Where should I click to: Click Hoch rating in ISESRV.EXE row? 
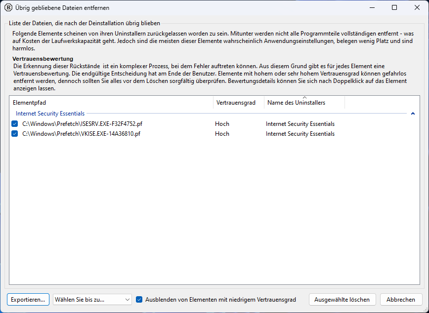point(222,124)
